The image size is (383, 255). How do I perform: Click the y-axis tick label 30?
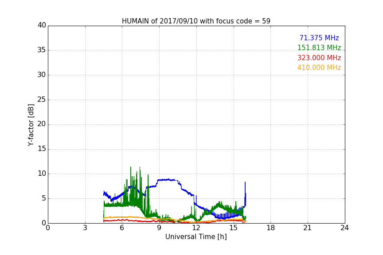click(42, 75)
